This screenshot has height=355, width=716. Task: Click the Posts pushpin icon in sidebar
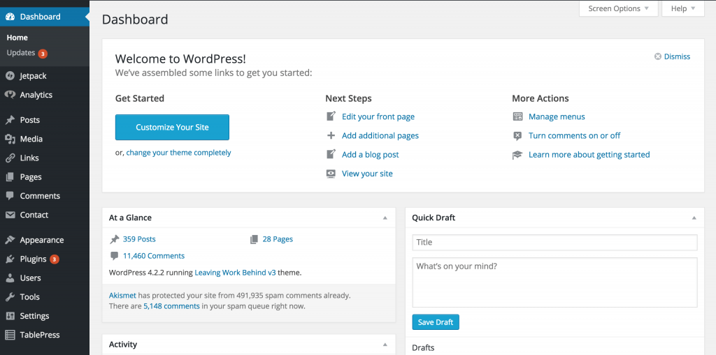[10, 120]
